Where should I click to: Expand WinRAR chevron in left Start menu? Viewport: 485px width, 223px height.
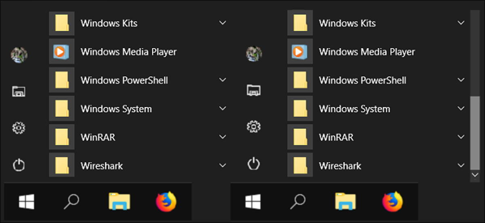click(x=222, y=137)
